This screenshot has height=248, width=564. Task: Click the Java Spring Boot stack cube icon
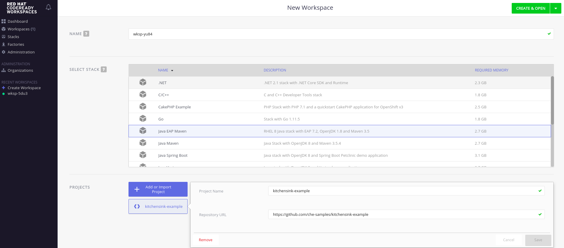[x=143, y=155]
